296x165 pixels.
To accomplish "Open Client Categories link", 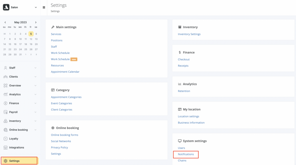I will click(x=62, y=110).
